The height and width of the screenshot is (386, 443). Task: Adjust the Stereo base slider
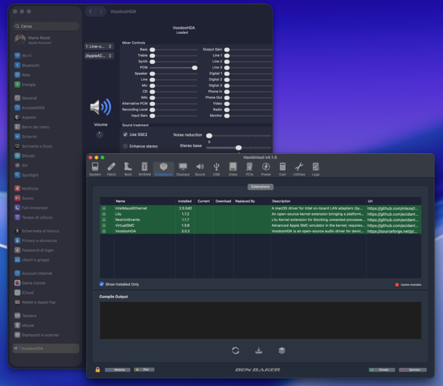tap(239, 148)
